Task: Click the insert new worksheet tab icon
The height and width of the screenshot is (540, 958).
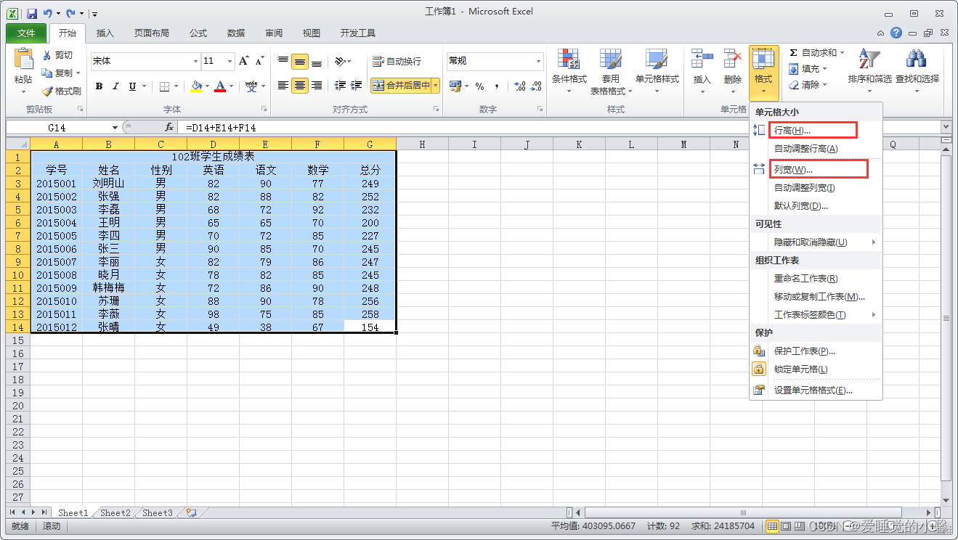Action: 192,512
